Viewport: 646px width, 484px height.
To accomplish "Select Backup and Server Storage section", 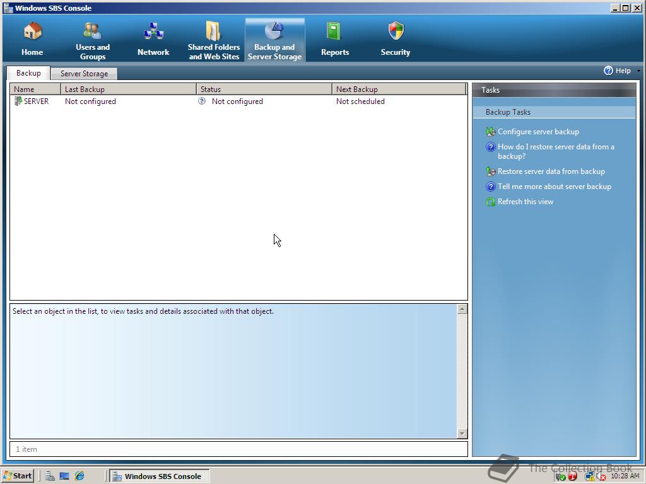I will [x=275, y=40].
